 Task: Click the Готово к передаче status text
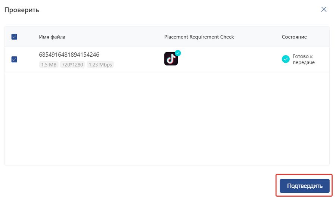[x=304, y=59]
